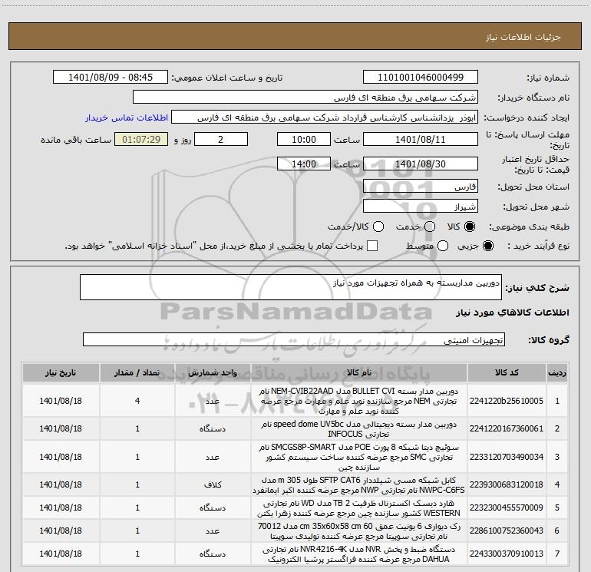The image size is (591, 572).
Task: Click the کد کالا column header
Action: pyautogui.click(x=507, y=373)
